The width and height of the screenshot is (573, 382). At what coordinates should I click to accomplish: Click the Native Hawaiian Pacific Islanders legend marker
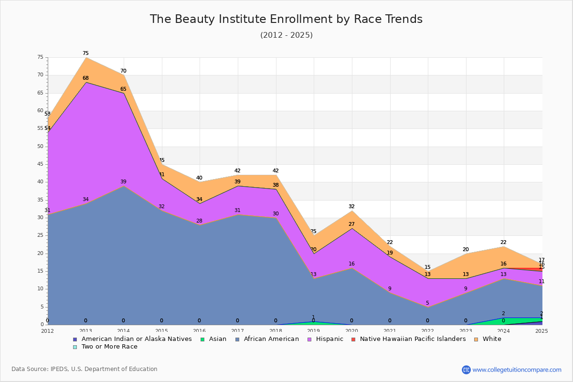pyautogui.click(x=353, y=339)
